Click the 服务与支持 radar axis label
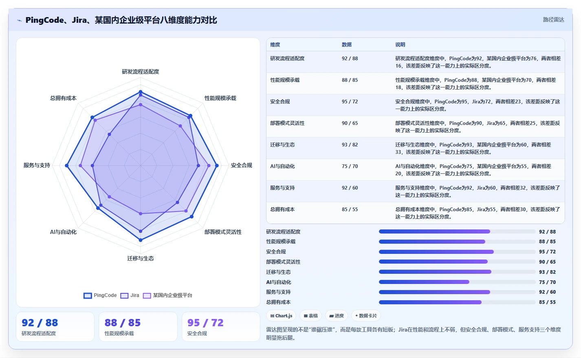Viewport: 581px width, 358px height. click(x=37, y=165)
